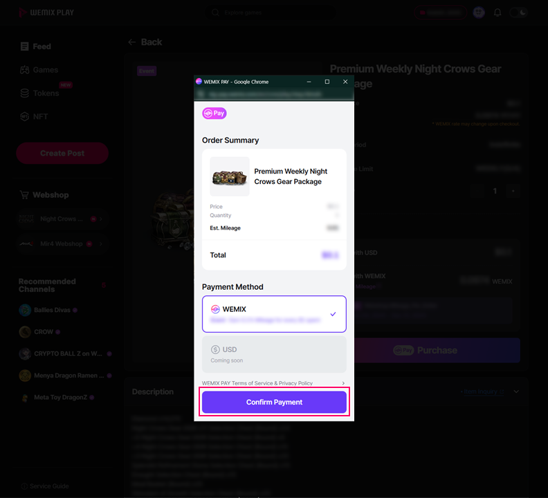The height and width of the screenshot is (498, 548).
Task: Increase quantity with the plus stepper
Action: click(x=513, y=191)
